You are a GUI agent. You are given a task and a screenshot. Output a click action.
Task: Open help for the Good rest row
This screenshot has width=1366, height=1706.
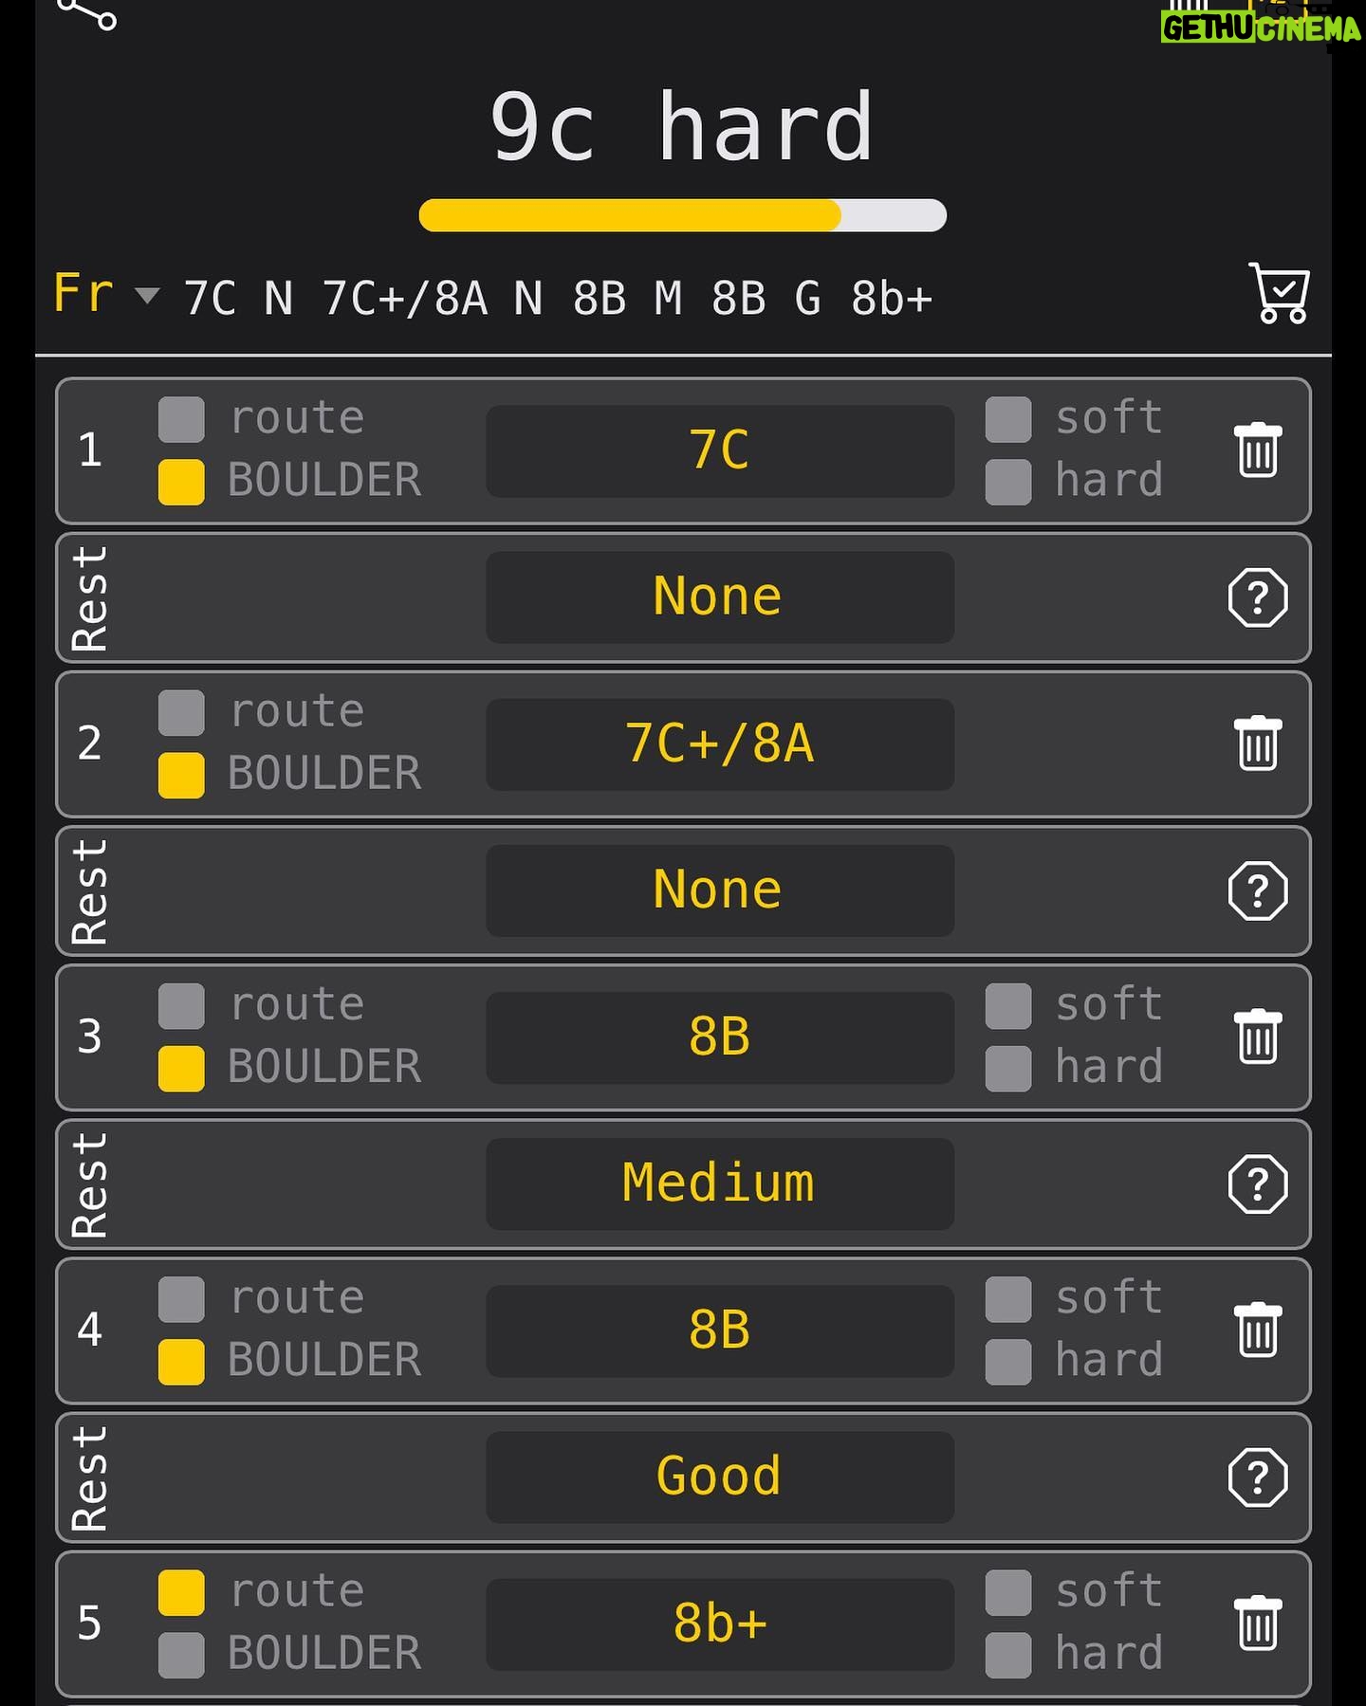click(1258, 1477)
